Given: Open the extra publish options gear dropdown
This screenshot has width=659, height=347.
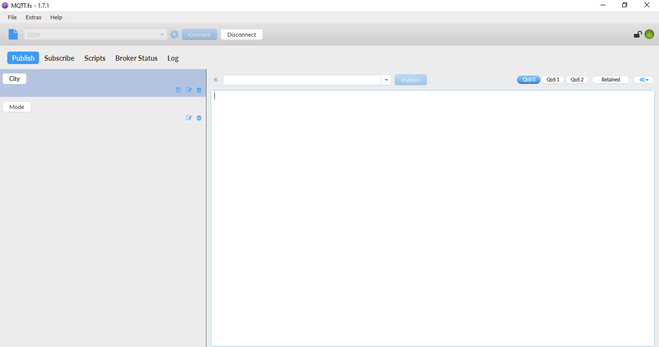Looking at the screenshot, I should (643, 80).
